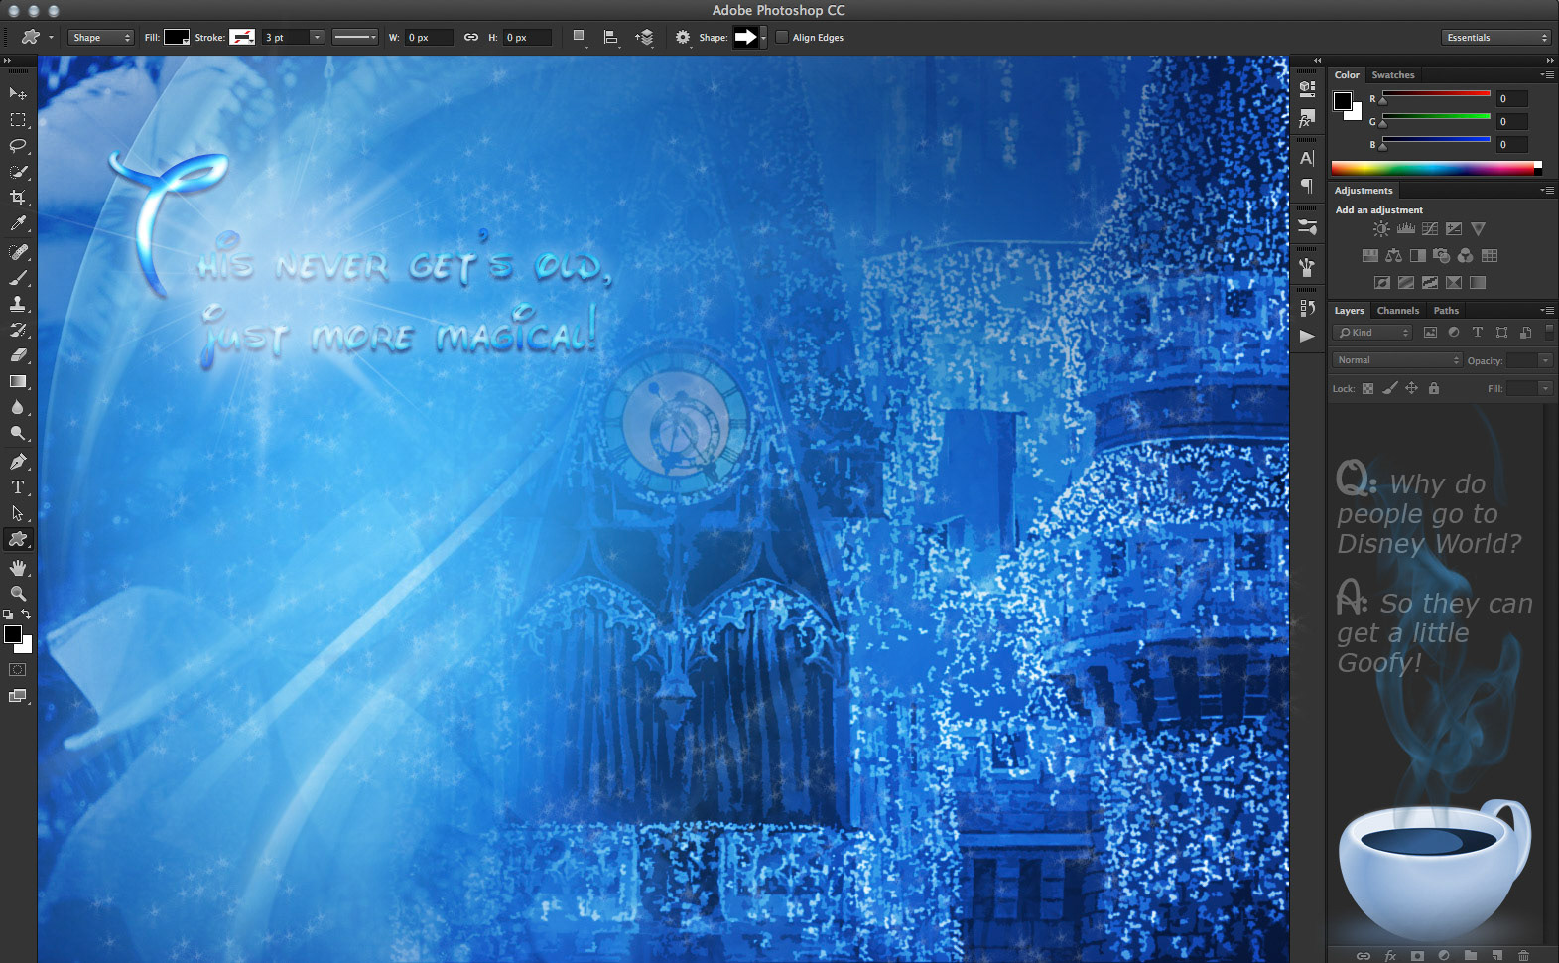1559x963 pixels.
Task: Open the stroke width dropdown
Action: 317,38
